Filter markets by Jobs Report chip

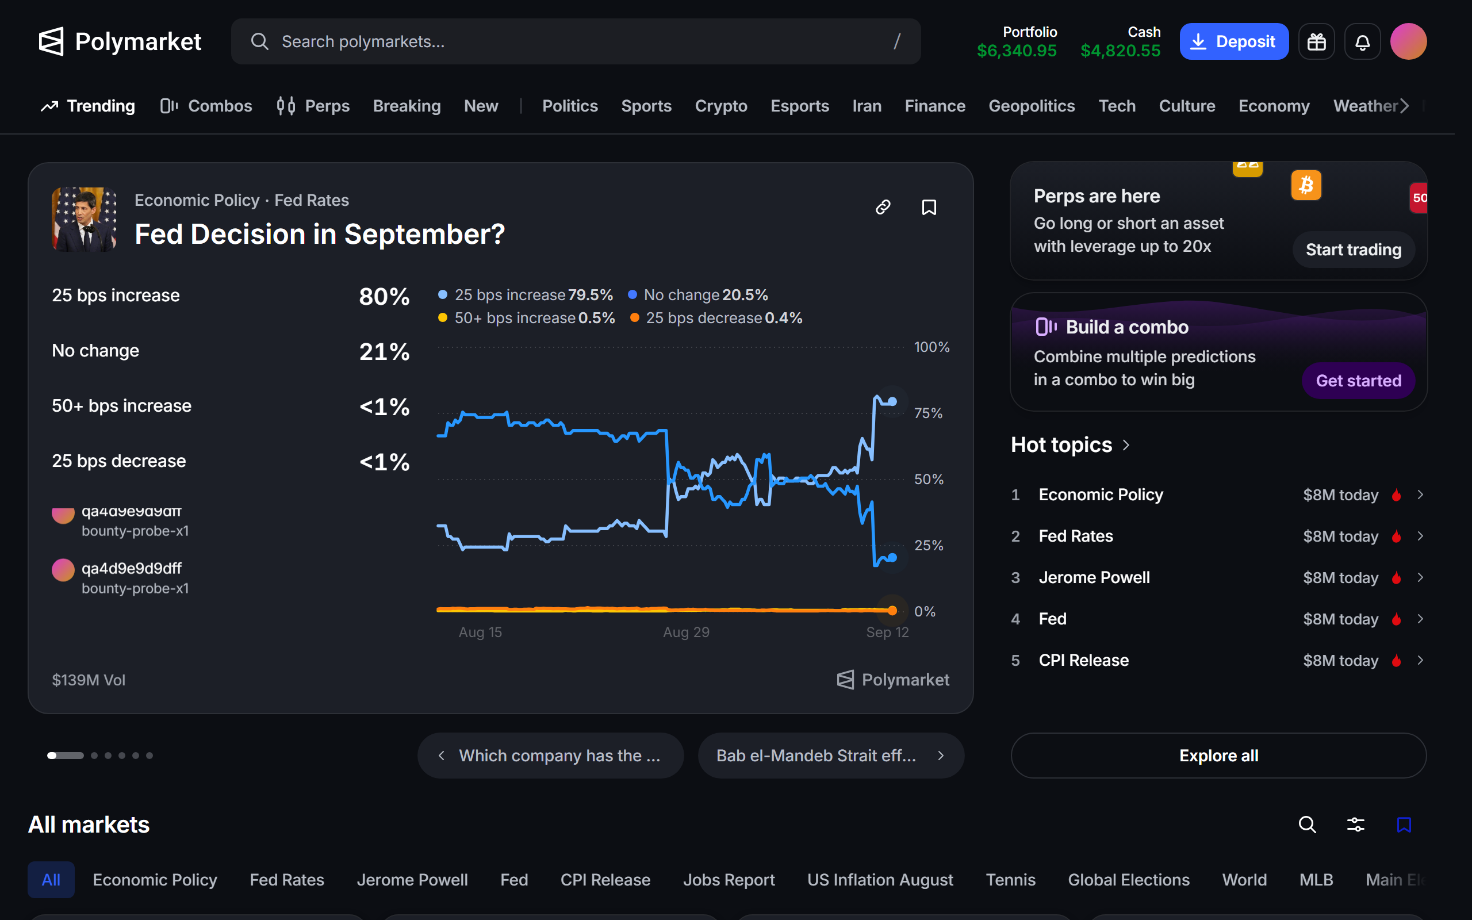coord(729,879)
